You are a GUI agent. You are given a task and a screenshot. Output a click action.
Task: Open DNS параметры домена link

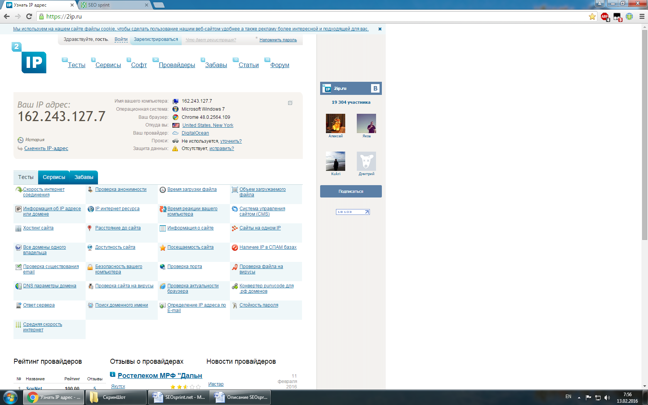(x=50, y=286)
